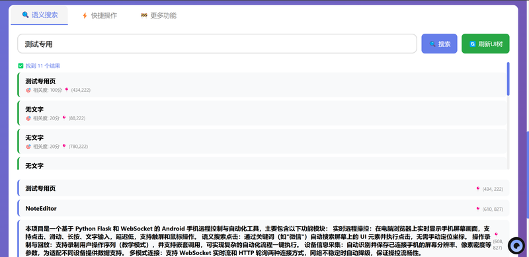529x257 pixels.
Task: Focus the search field containing 测试专用
Action: 218,44
